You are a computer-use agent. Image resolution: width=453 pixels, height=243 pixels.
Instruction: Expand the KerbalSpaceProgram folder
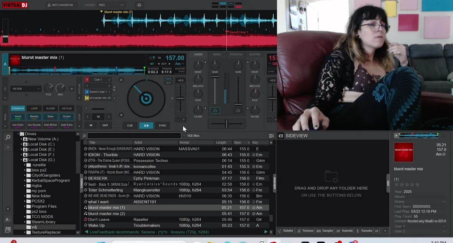(x=25, y=181)
